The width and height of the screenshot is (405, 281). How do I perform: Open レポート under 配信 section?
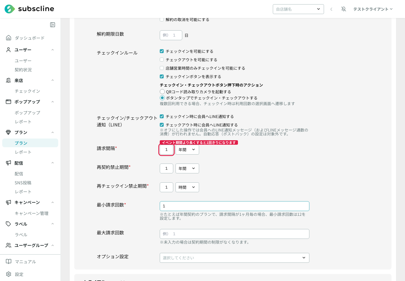click(x=23, y=192)
